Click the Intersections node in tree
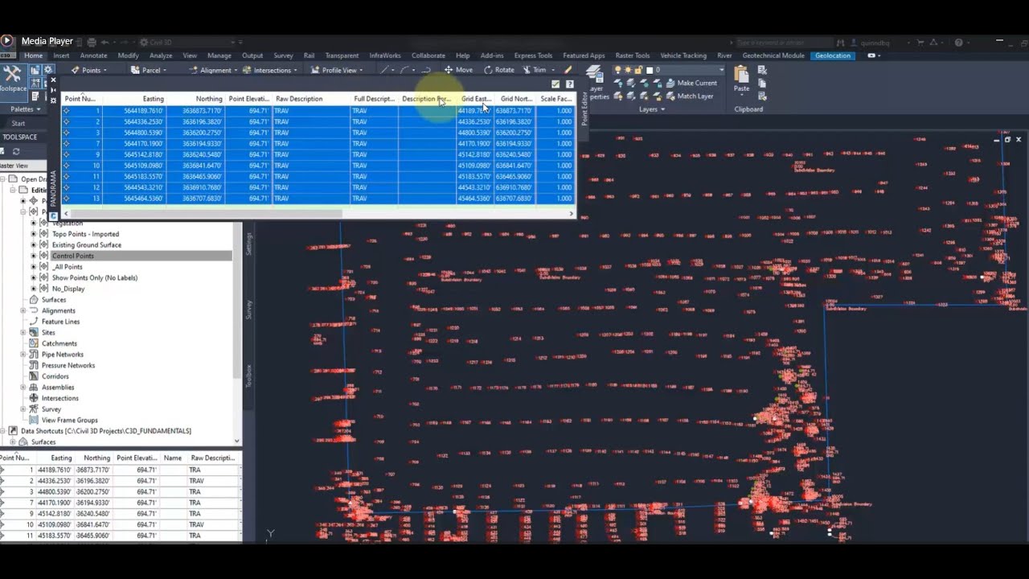1029x579 pixels. pyautogui.click(x=59, y=398)
